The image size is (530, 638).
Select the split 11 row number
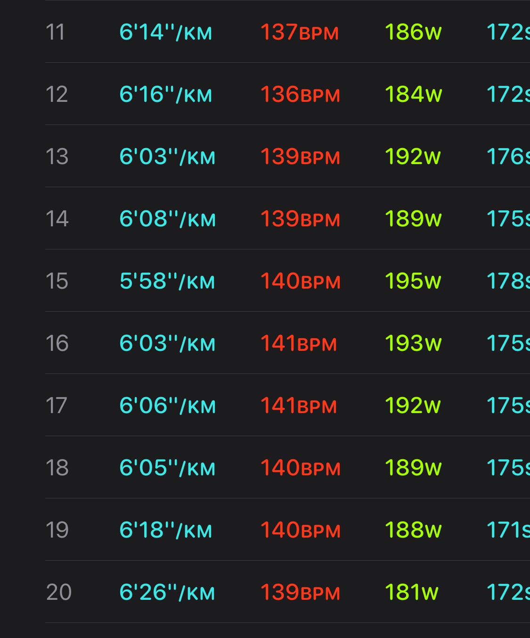click(x=55, y=33)
